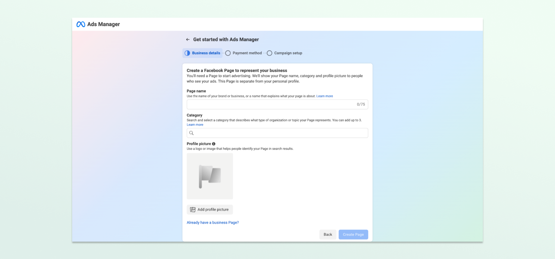Image resolution: width=555 pixels, height=259 pixels.
Task: Click Add profile picture button
Action: coord(210,209)
